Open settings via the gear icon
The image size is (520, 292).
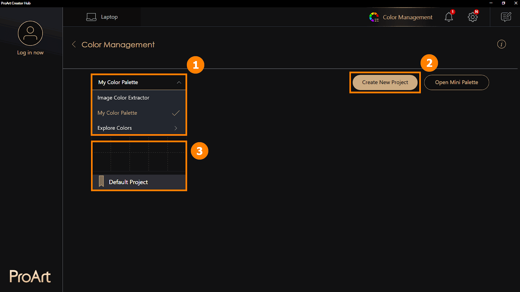click(473, 17)
